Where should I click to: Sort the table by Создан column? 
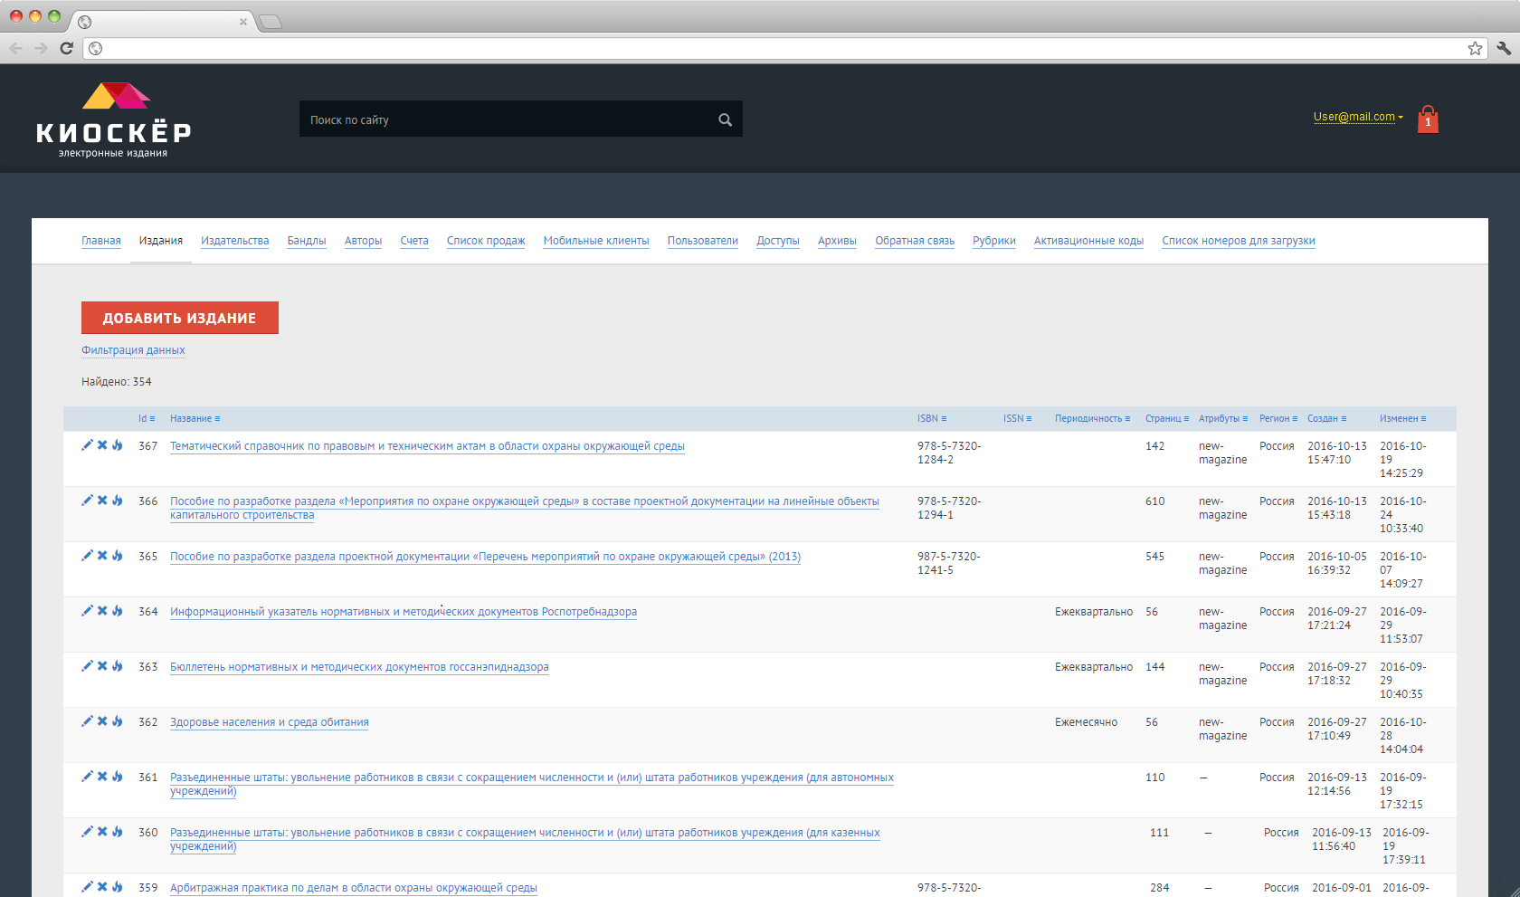(x=1326, y=418)
